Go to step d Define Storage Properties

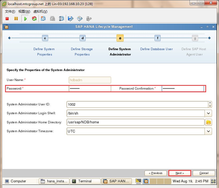coord(82,38)
